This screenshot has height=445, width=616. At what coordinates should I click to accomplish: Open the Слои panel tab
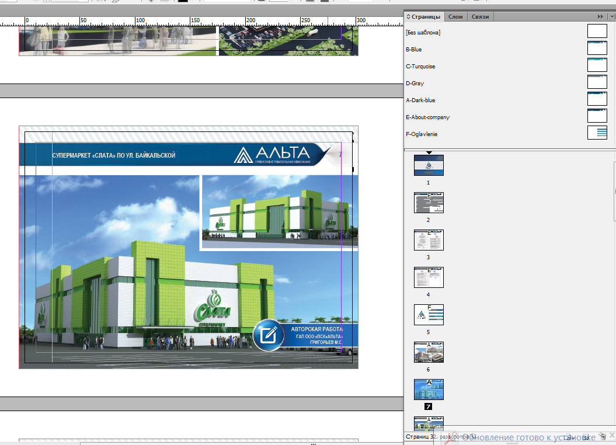click(455, 16)
